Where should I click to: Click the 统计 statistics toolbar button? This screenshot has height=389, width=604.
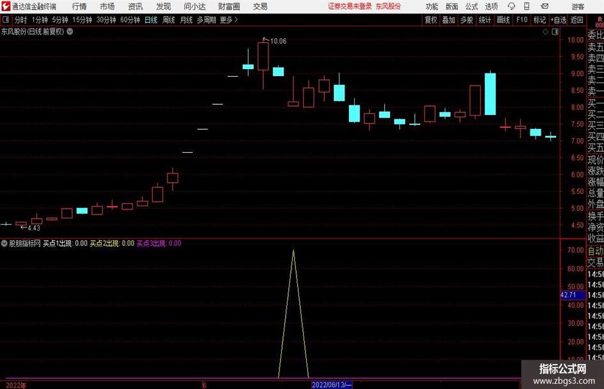click(x=484, y=20)
